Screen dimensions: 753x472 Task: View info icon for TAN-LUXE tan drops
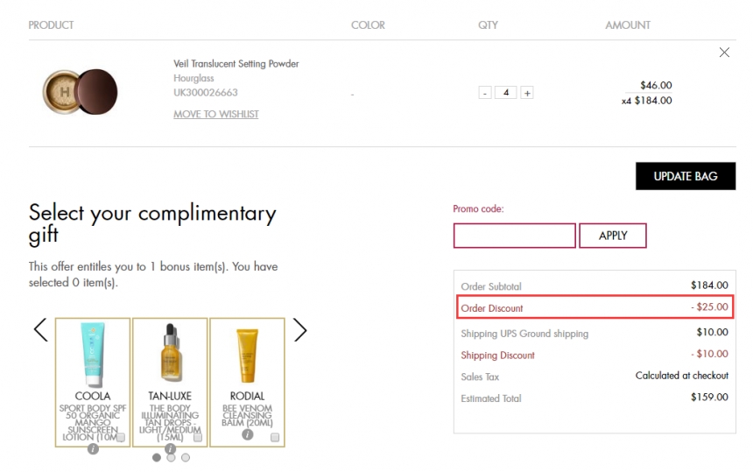(x=170, y=448)
